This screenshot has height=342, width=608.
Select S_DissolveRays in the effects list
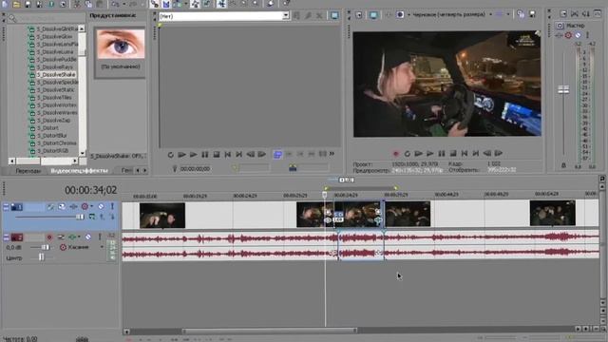click(55, 67)
